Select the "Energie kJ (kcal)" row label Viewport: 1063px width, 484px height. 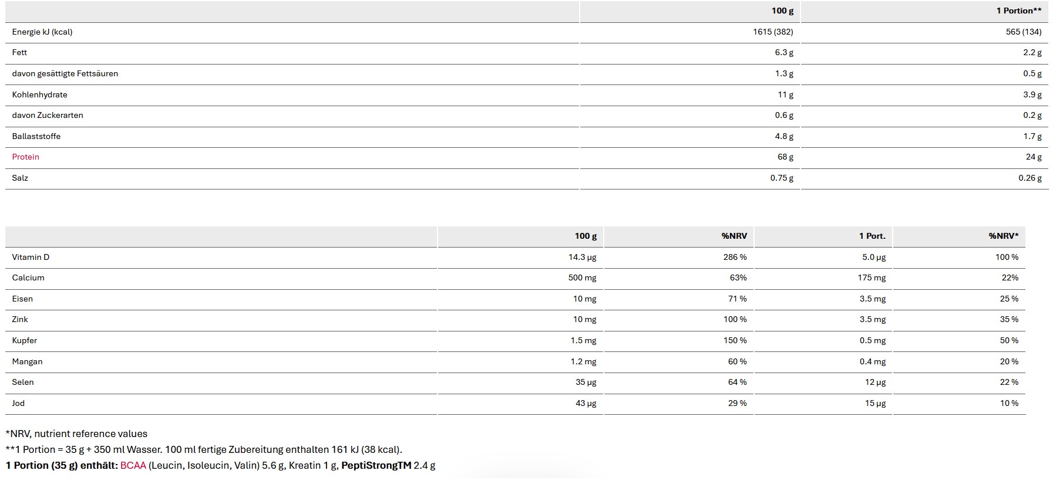tap(42, 32)
